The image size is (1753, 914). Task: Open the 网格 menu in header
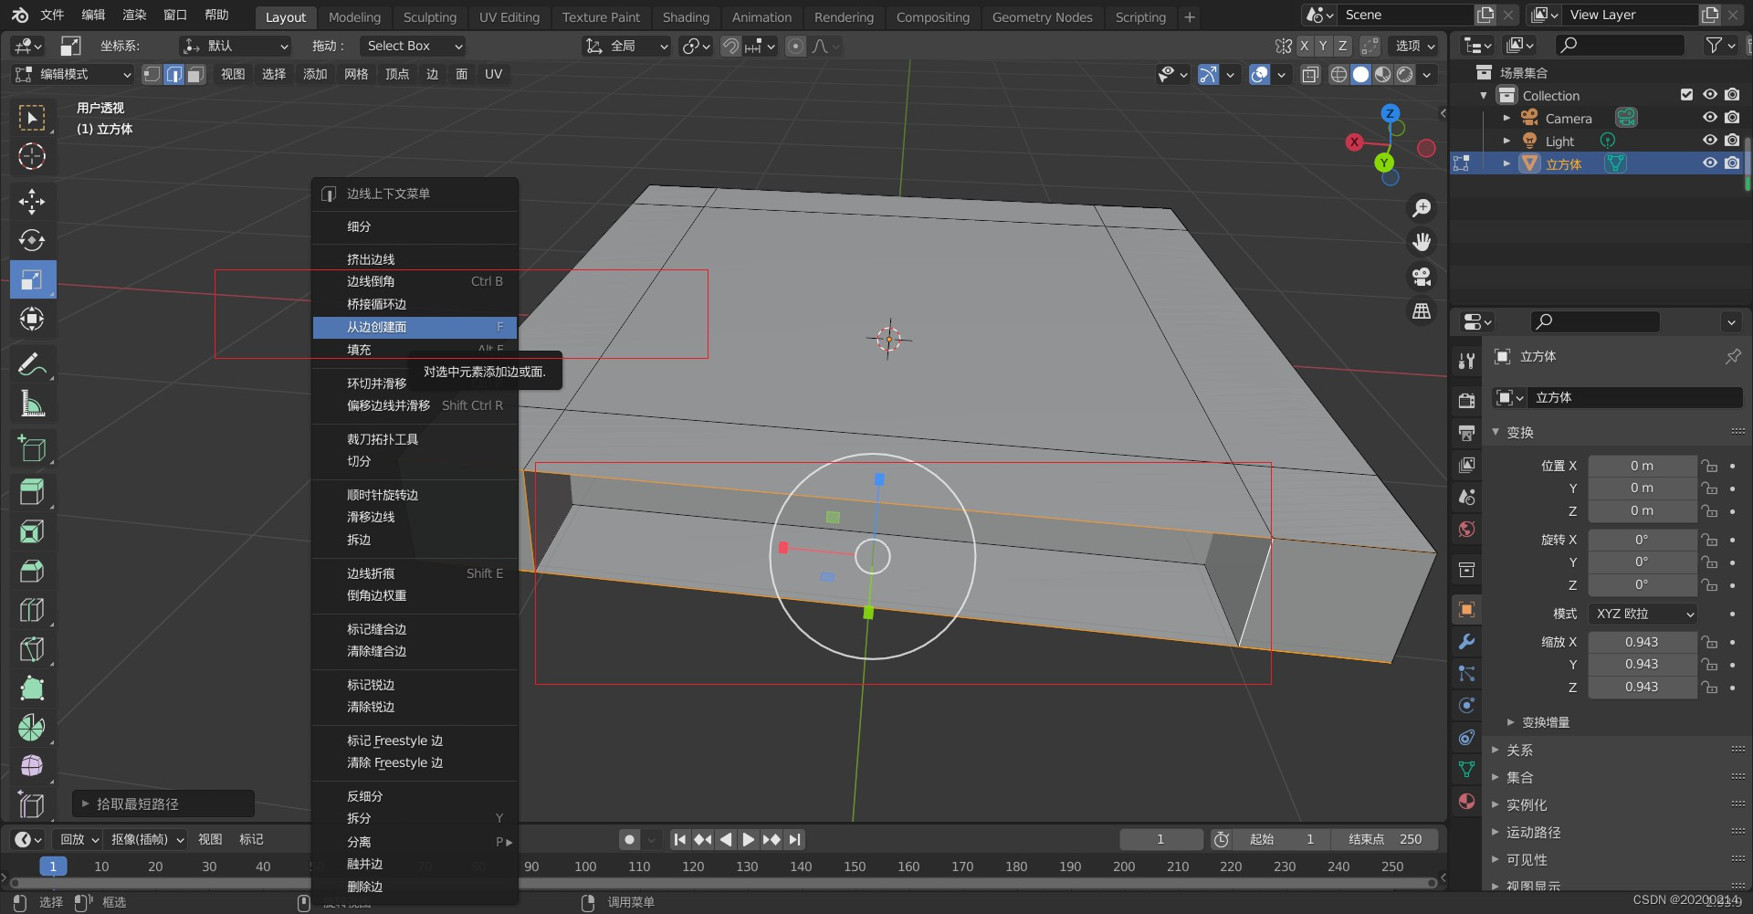(x=356, y=75)
